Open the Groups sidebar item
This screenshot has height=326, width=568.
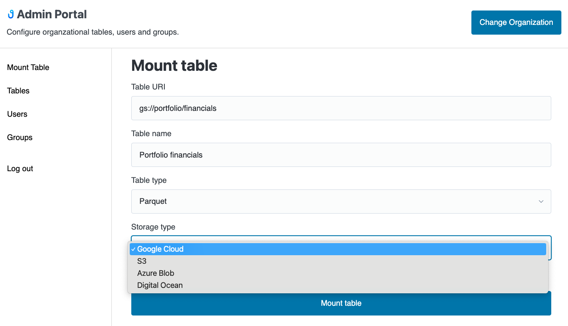click(x=20, y=137)
